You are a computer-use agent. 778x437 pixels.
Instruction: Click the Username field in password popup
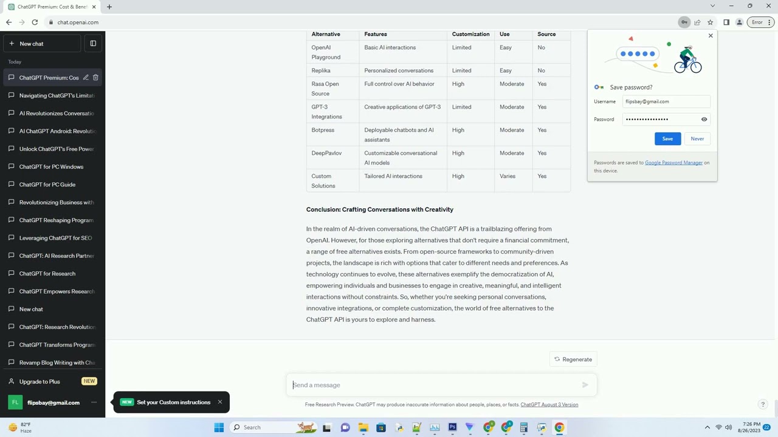pyautogui.click(x=666, y=101)
